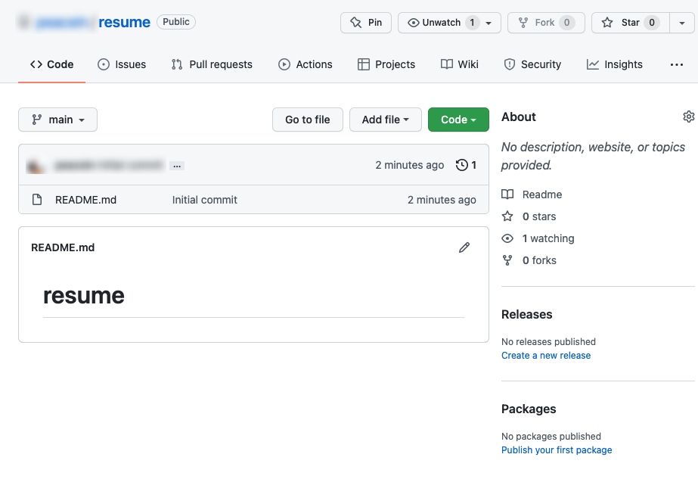Expand commit message ellipsis button
698x479 pixels.
[177, 166]
